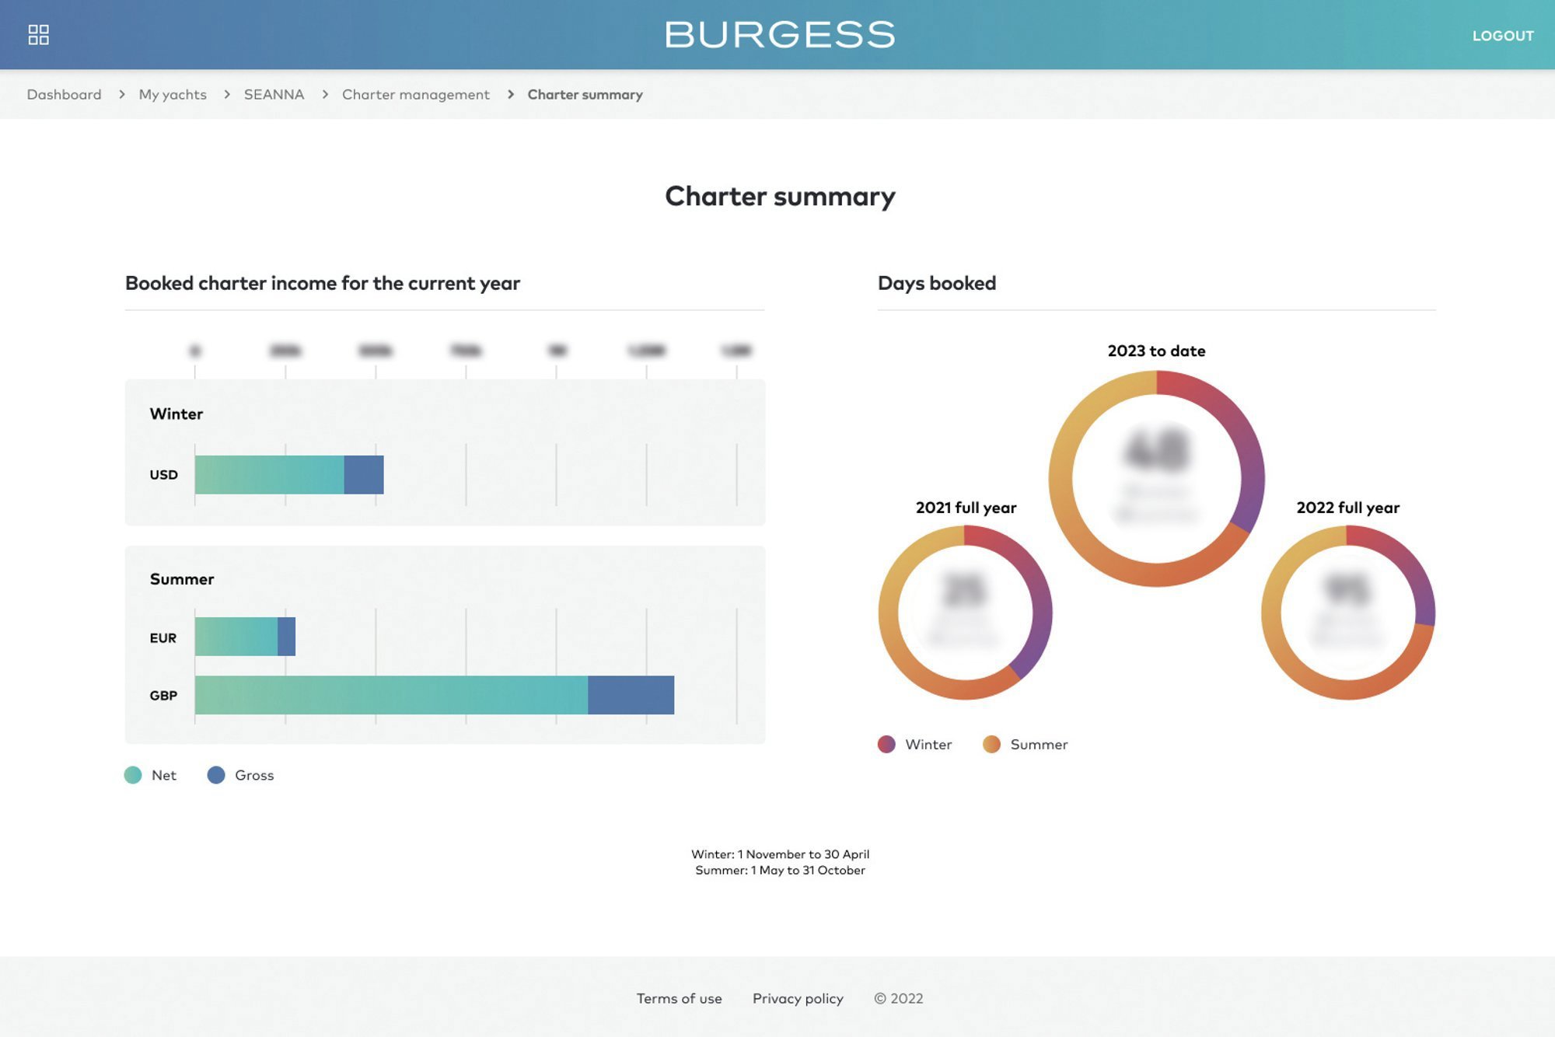Click the GBP gross bar segment
Image resolution: width=1555 pixels, height=1037 pixels.
point(631,695)
